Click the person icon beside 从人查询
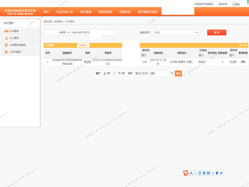This screenshot has width=249, height=187. (7, 38)
